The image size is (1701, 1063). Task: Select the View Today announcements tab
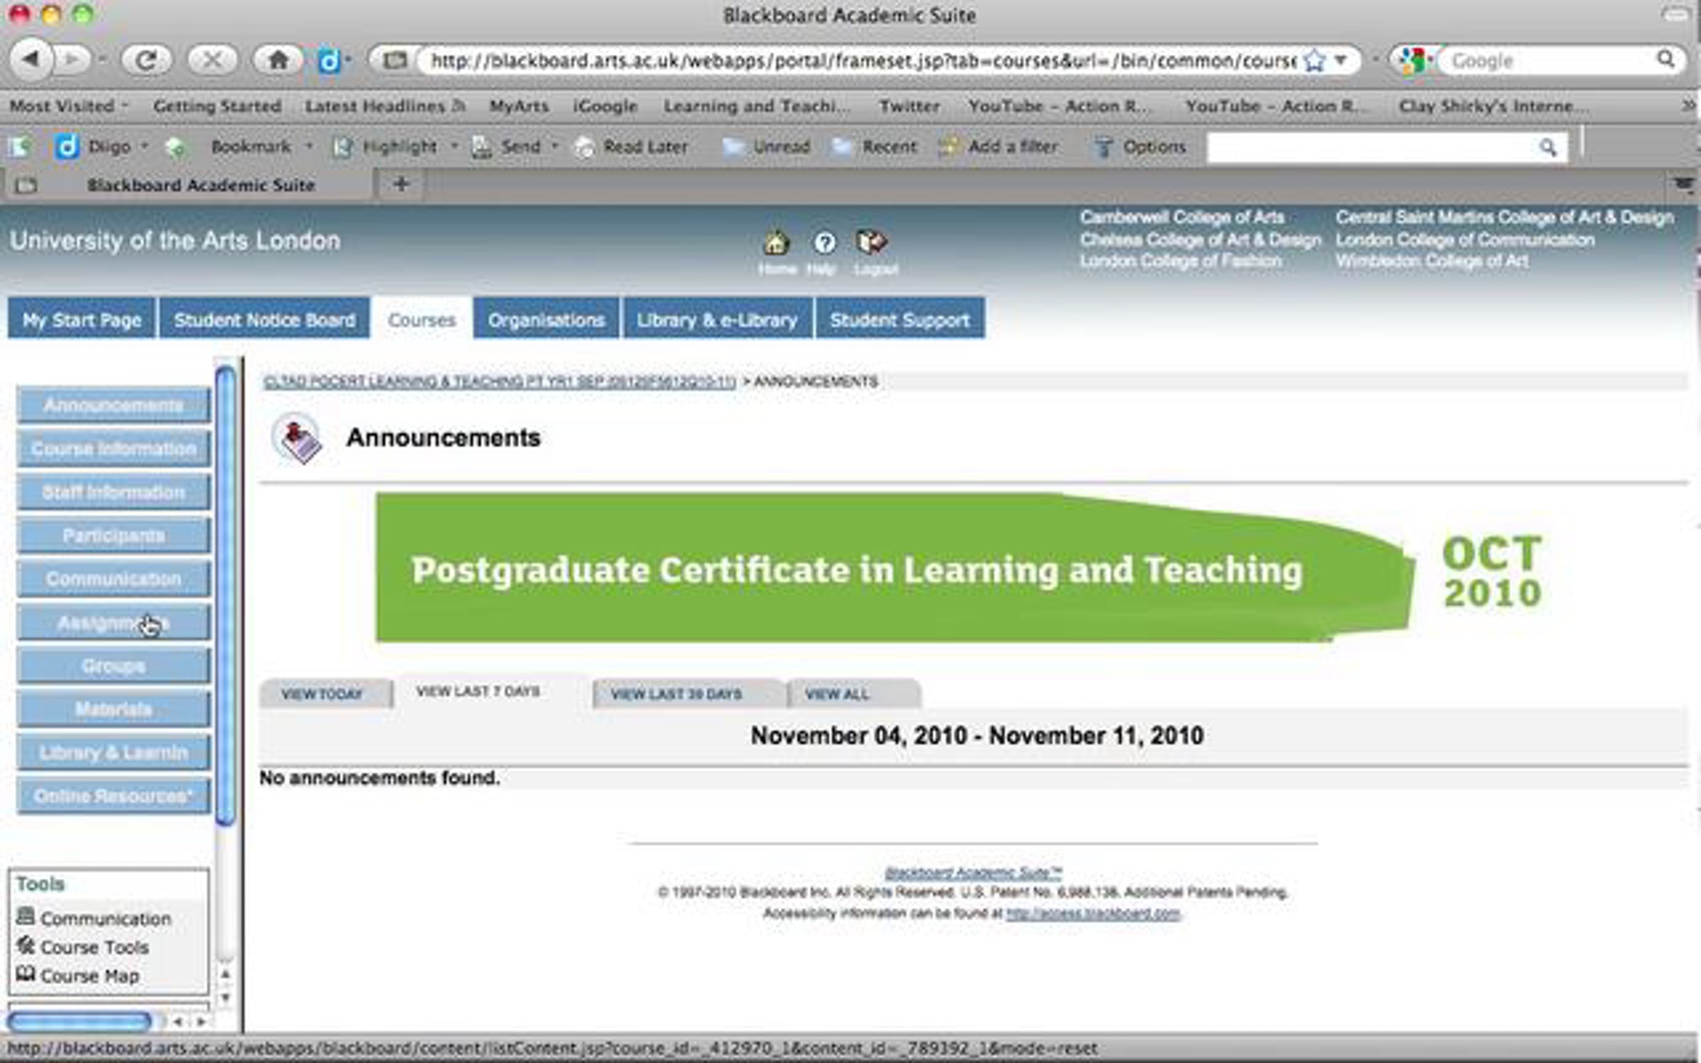(325, 694)
